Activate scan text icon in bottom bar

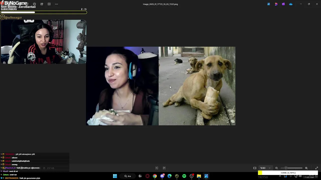(x=164, y=168)
